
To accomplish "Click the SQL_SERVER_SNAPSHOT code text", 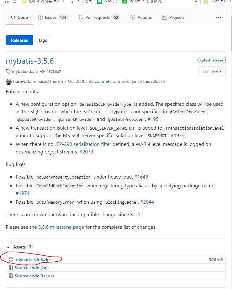I will 112,128.
